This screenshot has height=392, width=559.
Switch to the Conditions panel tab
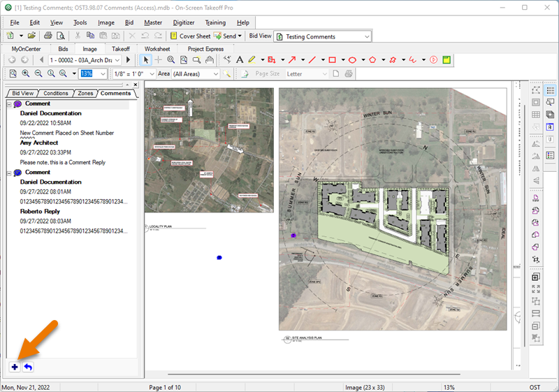coord(56,94)
